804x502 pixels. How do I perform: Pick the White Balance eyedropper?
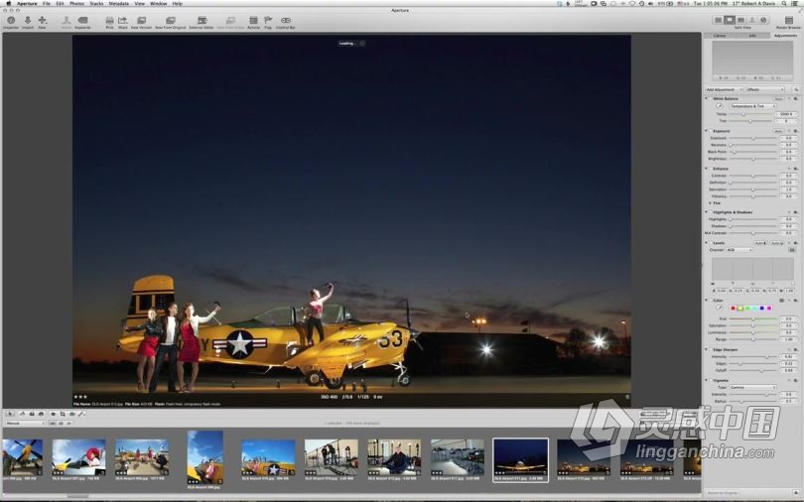[719, 106]
